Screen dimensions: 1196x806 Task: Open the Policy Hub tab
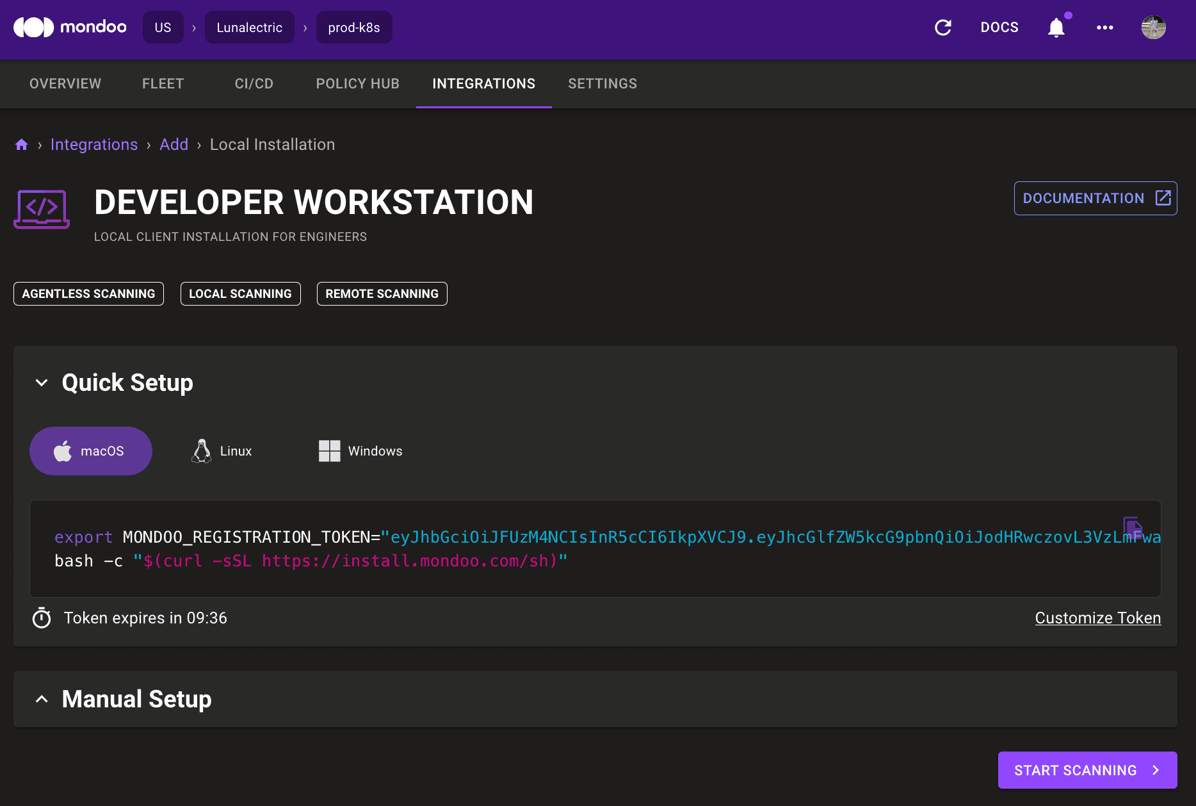click(357, 84)
